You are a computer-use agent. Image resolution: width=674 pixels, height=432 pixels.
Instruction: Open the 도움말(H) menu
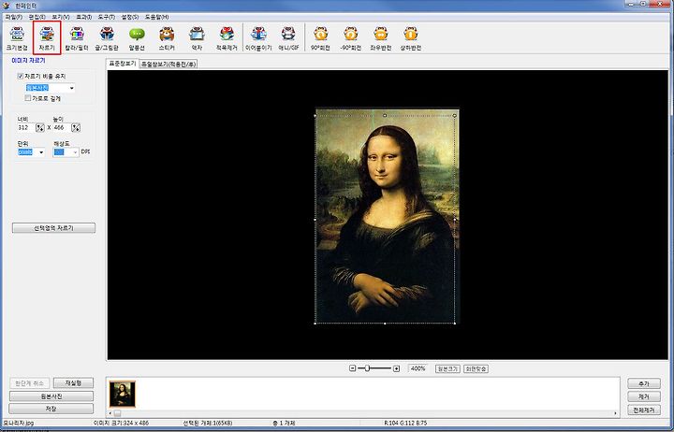tap(156, 17)
